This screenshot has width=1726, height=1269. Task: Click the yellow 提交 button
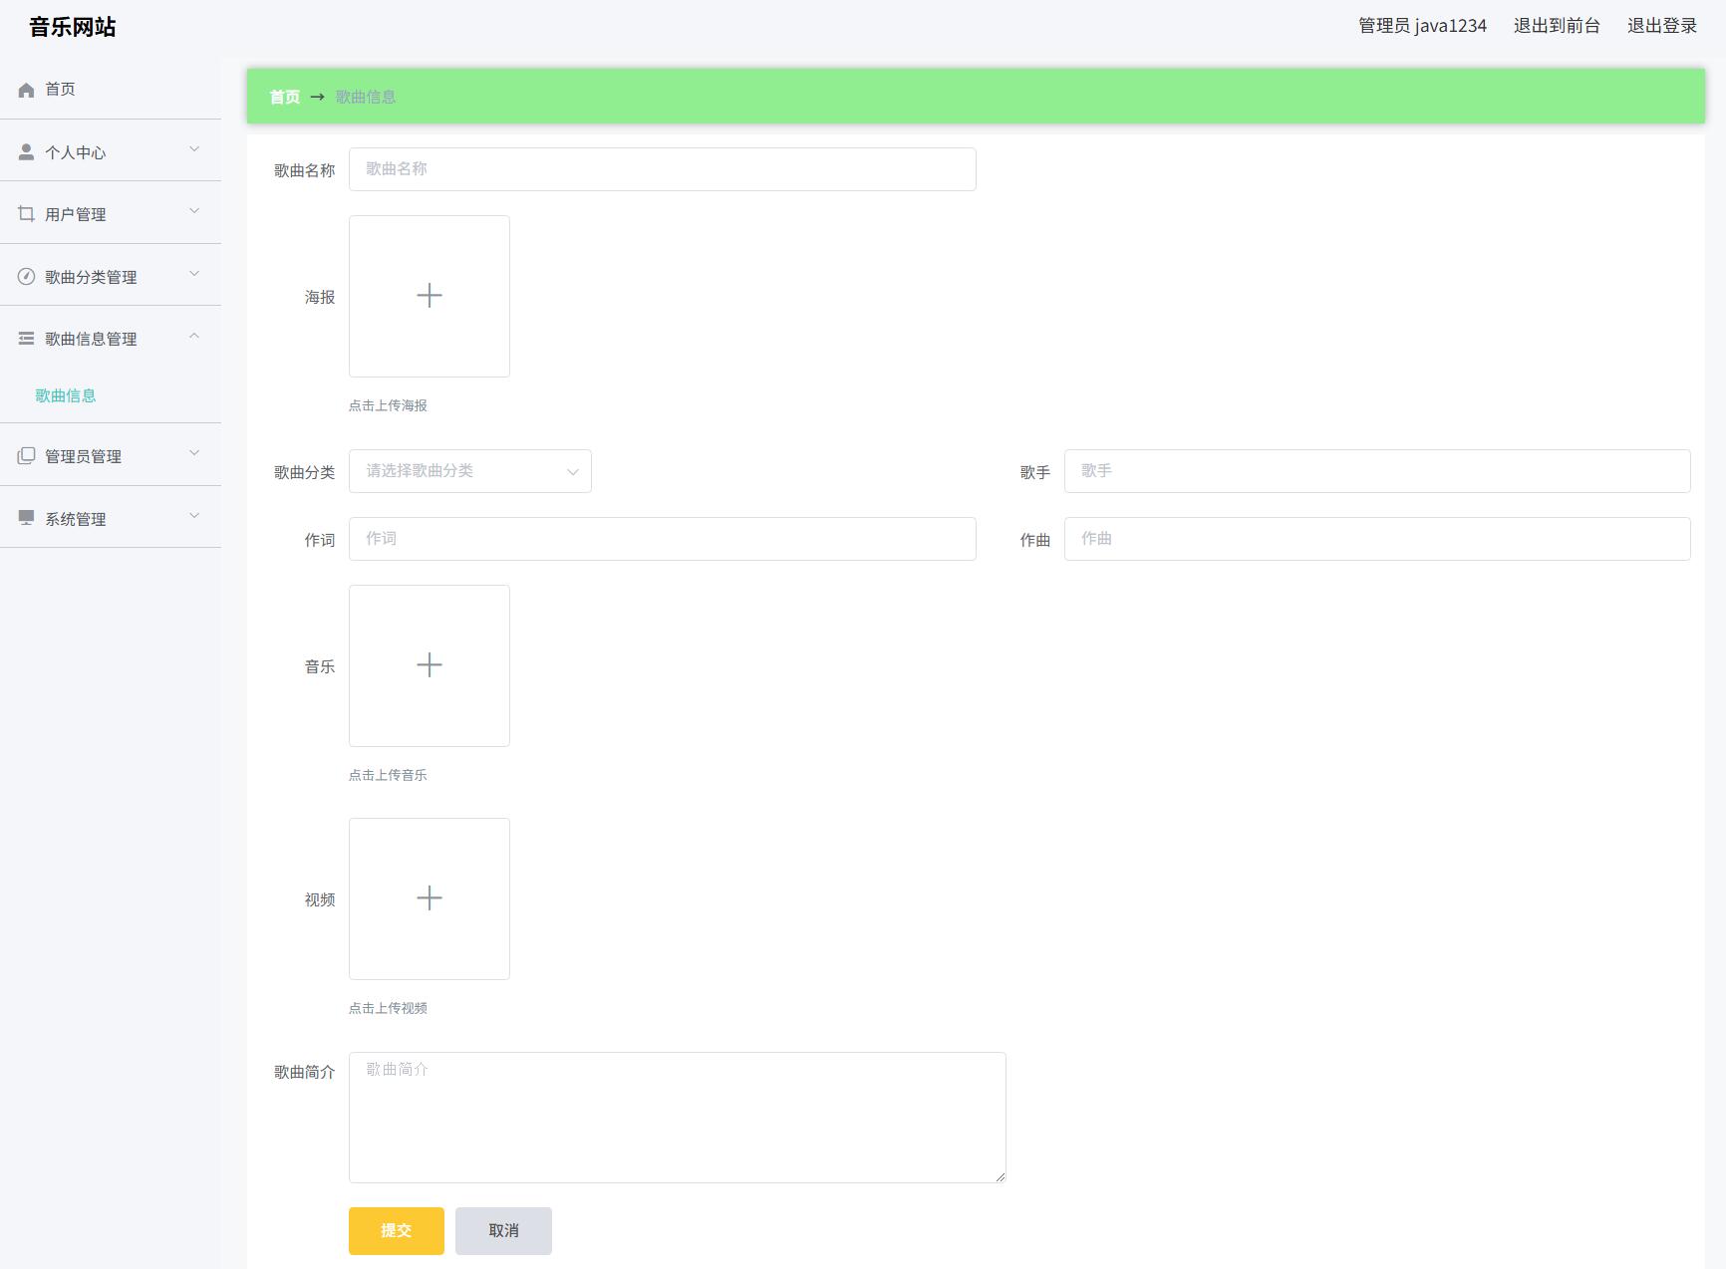(x=397, y=1230)
